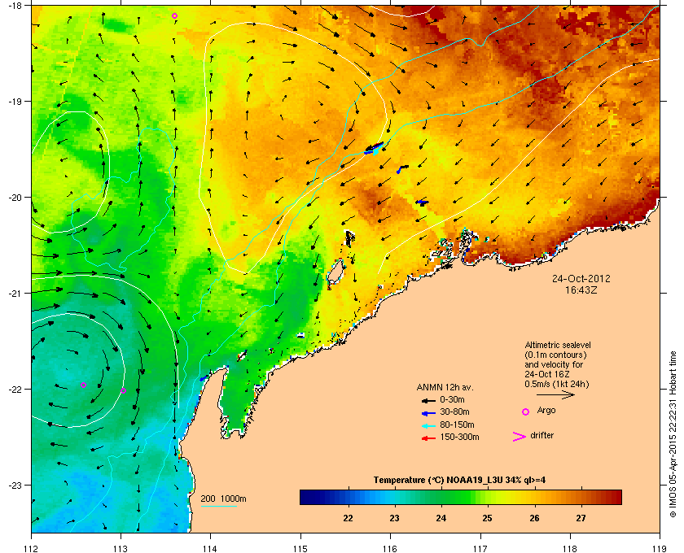Click the Altimetric sealevel text

click(558, 345)
